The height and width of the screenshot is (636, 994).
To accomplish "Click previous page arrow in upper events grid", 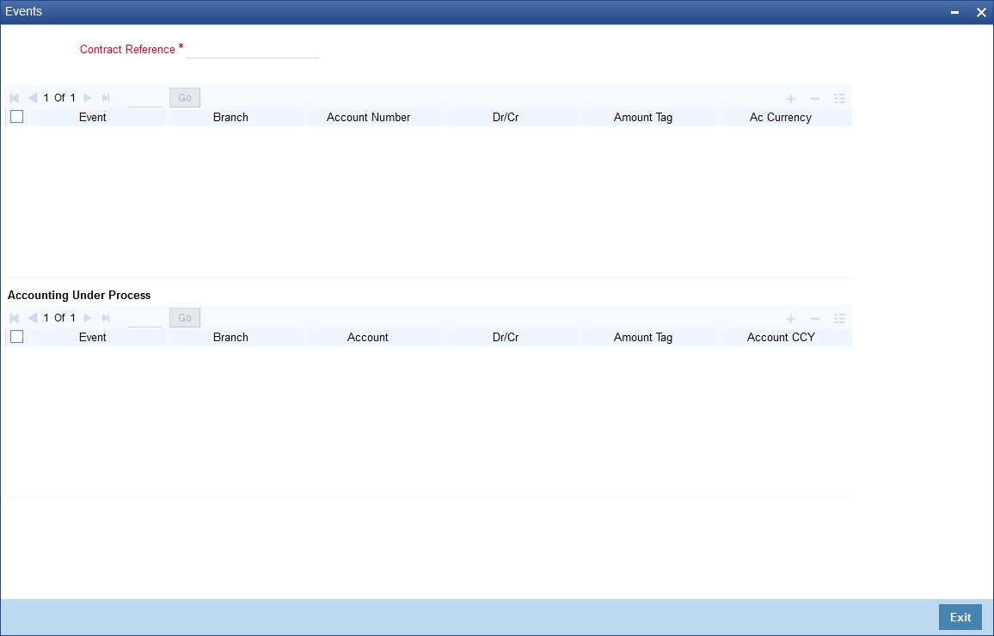I will click(x=33, y=98).
